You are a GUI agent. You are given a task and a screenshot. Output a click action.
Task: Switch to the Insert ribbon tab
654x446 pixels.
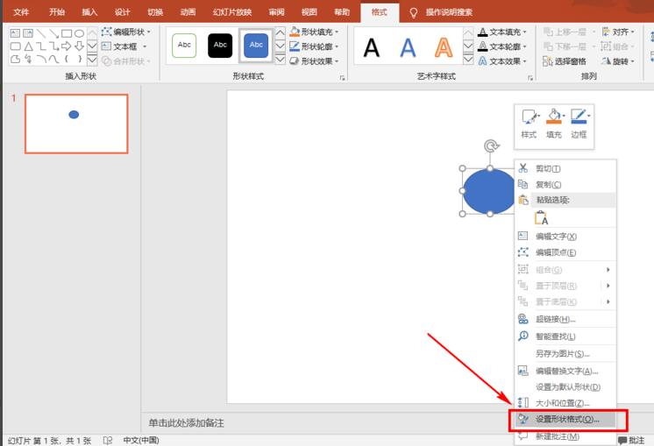coord(89,12)
